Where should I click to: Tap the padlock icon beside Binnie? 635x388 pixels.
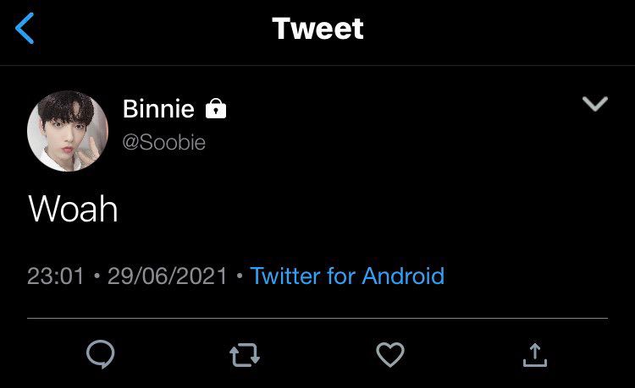coord(216,109)
